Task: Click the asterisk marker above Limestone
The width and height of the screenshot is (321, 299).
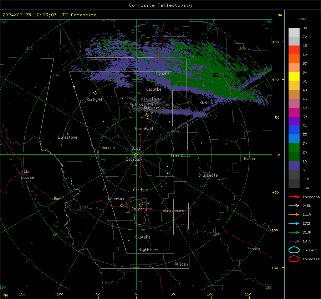Action: click(67, 134)
